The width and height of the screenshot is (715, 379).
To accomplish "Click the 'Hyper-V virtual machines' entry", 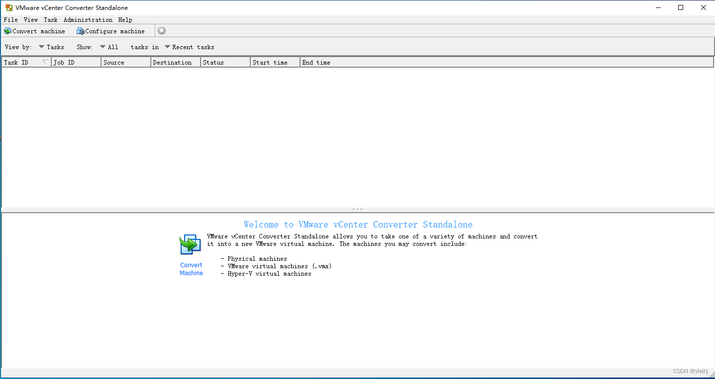I will tap(270, 274).
